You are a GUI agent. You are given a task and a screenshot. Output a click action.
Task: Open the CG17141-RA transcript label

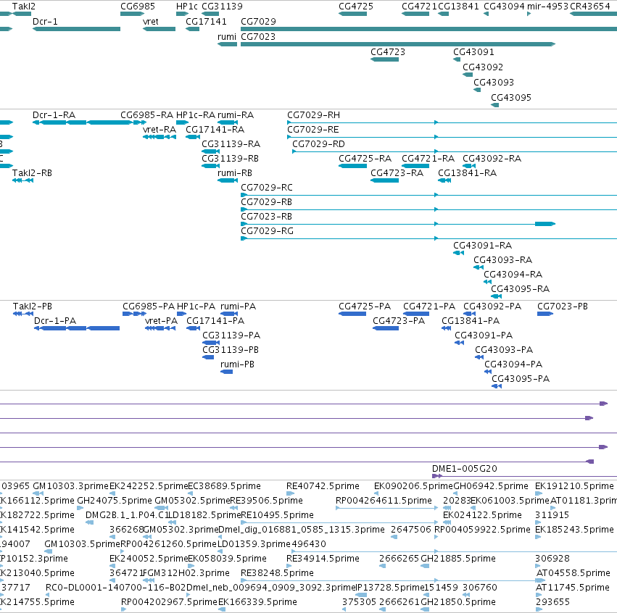[215, 130]
